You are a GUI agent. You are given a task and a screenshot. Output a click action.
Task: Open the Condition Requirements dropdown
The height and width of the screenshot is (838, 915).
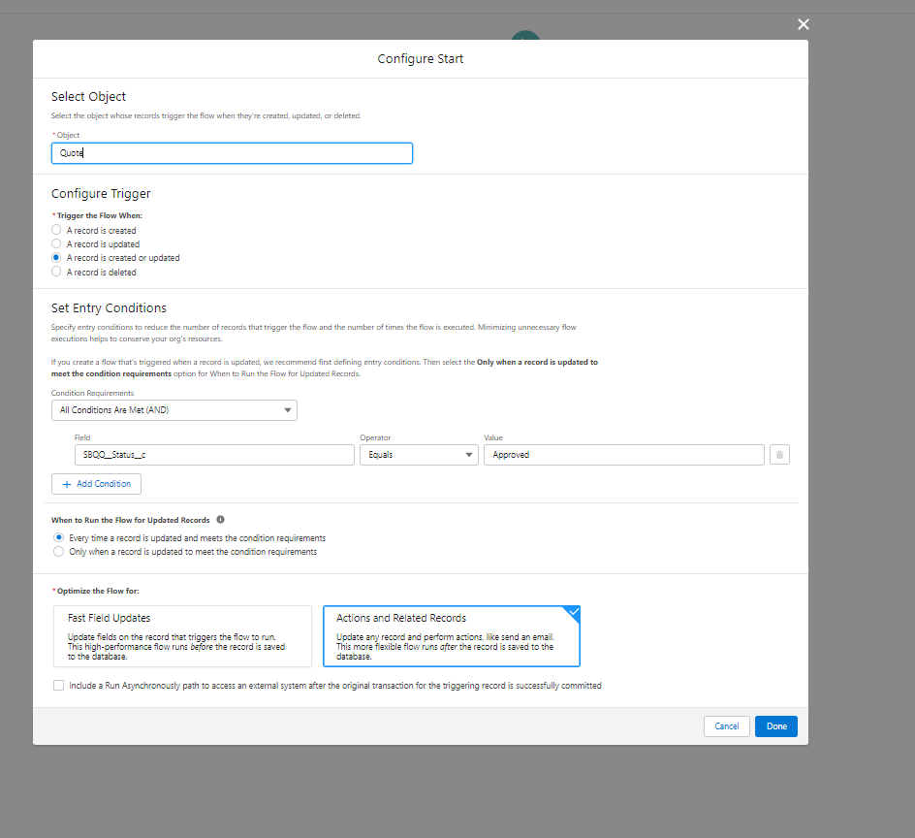tap(174, 410)
